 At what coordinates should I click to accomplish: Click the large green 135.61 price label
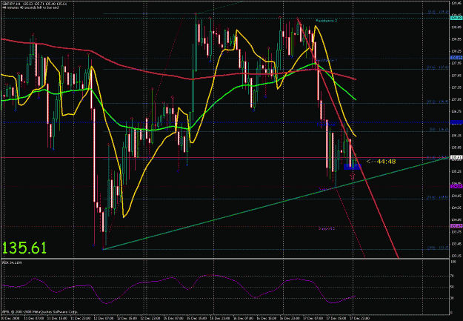(x=24, y=248)
